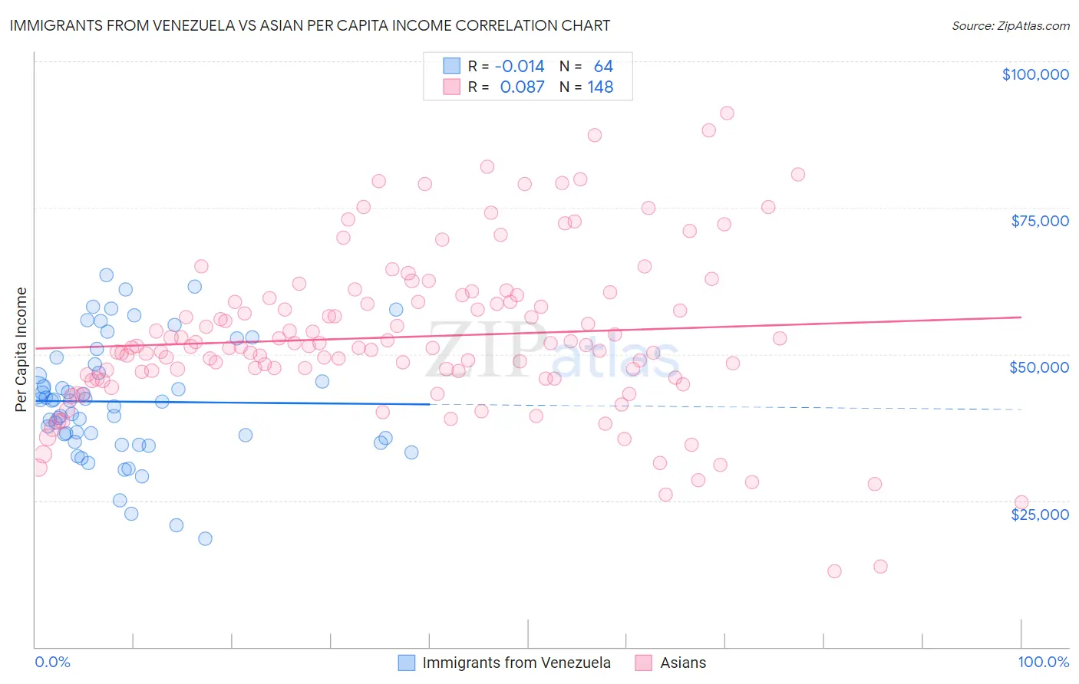Image resolution: width=1079 pixels, height=684 pixels.
Task: Click the N value 148 in the legend
Action: click(x=600, y=87)
